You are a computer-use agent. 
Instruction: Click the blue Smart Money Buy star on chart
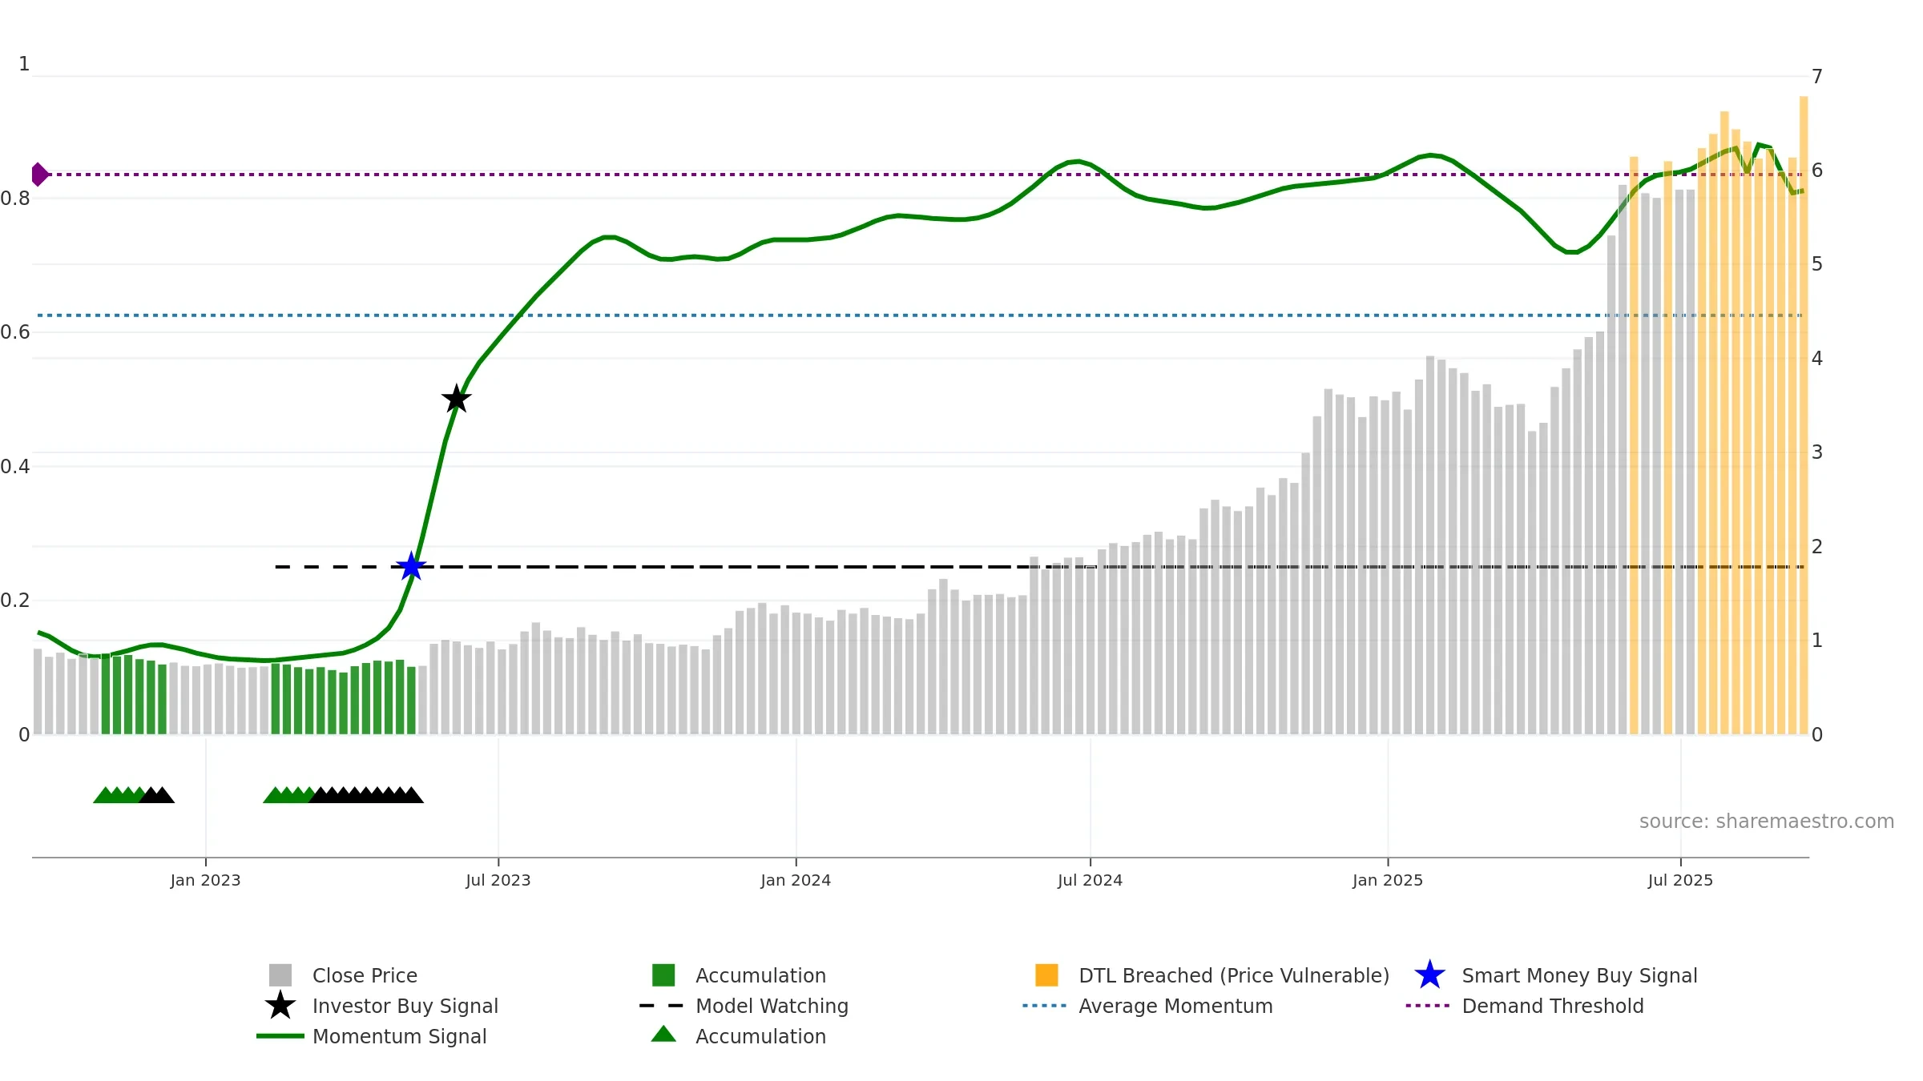pos(411,567)
